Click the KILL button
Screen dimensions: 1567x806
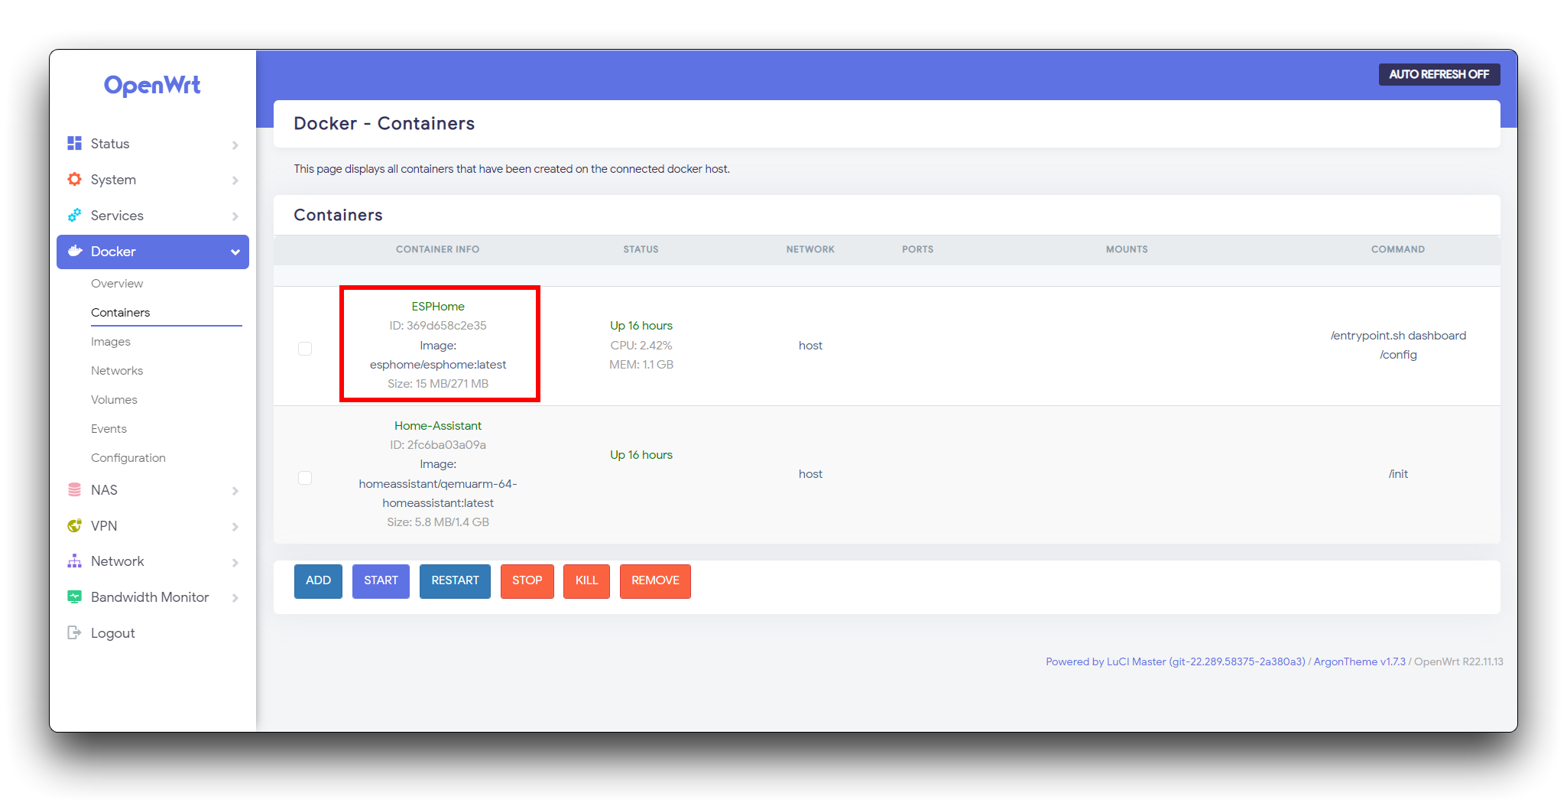[586, 580]
